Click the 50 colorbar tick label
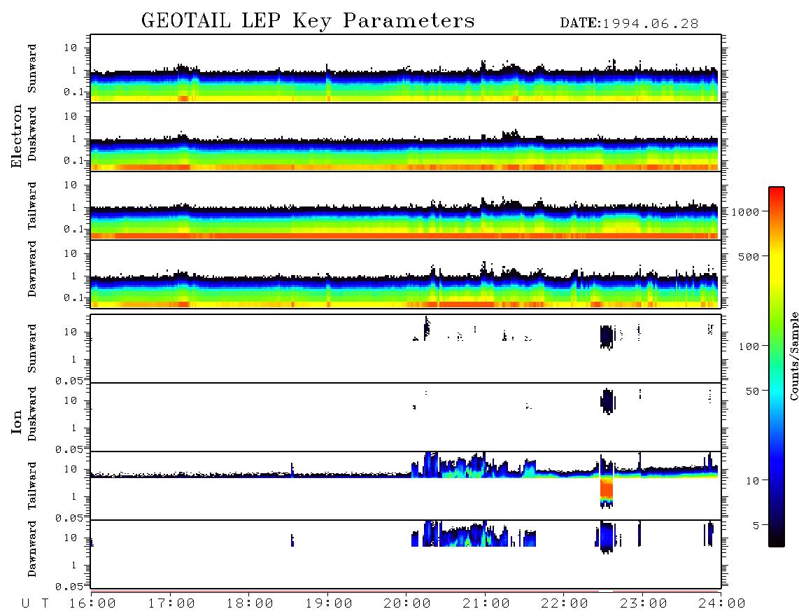The height and width of the screenshot is (616, 799). click(x=753, y=391)
